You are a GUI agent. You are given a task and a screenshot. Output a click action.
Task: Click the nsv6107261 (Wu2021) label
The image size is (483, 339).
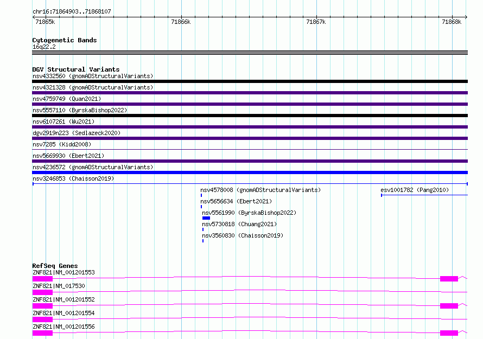click(x=63, y=121)
